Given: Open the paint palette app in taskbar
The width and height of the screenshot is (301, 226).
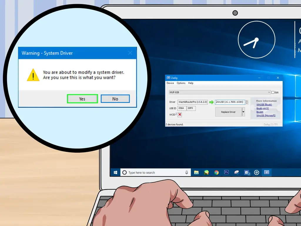Looking at the screenshot, I should point(237,172).
